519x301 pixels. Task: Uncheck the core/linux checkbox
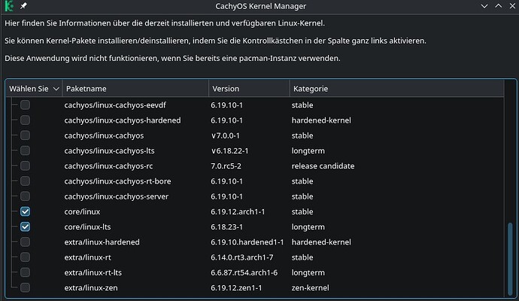25,211
